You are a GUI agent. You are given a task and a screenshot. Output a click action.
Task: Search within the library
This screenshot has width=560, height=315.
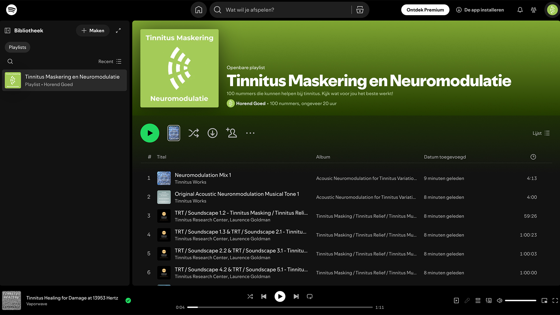(10, 61)
